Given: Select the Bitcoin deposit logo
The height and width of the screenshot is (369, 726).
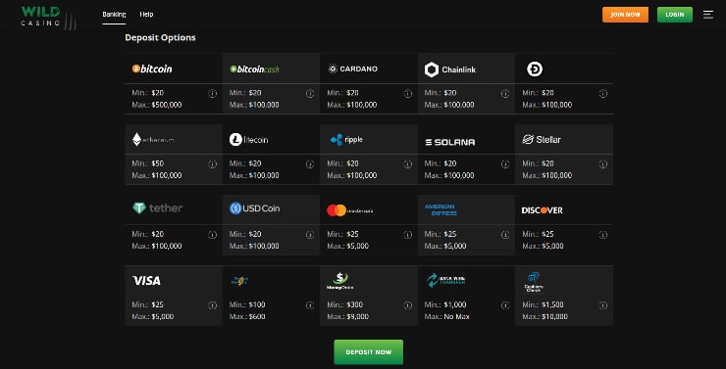Looking at the screenshot, I should click(152, 69).
